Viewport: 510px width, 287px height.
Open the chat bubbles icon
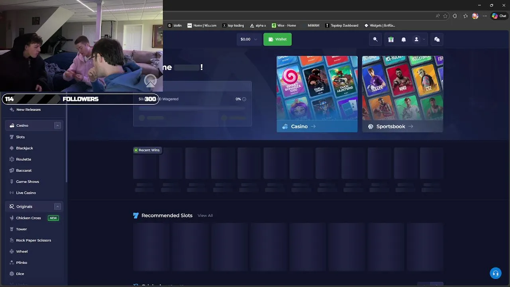coord(437,39)
